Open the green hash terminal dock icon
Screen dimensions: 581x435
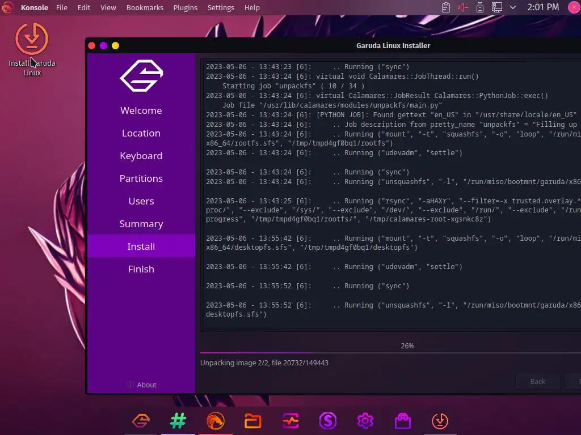pyautogui.click(x=178, y=421)
